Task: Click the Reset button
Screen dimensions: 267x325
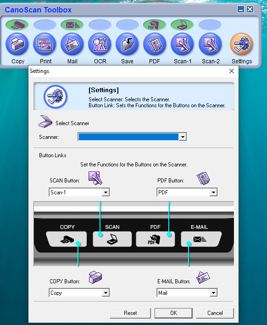Action: (130, 313)
